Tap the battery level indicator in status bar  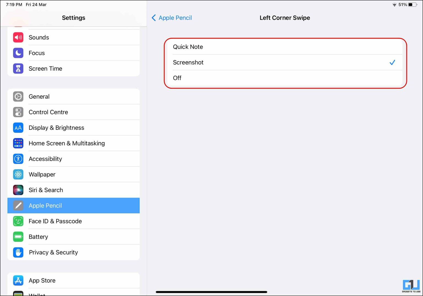tap(411, 4)
